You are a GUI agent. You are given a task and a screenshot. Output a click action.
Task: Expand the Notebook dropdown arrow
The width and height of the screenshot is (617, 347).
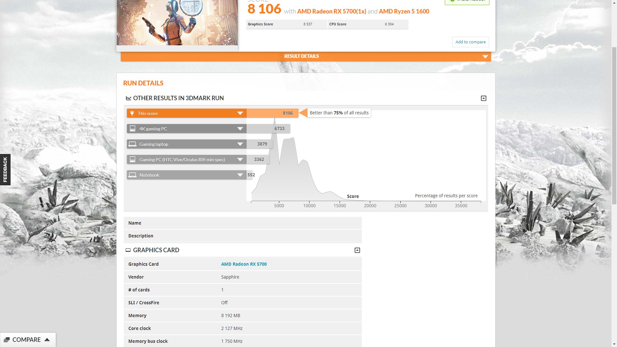pyautogui.click(x=240, y=175)
